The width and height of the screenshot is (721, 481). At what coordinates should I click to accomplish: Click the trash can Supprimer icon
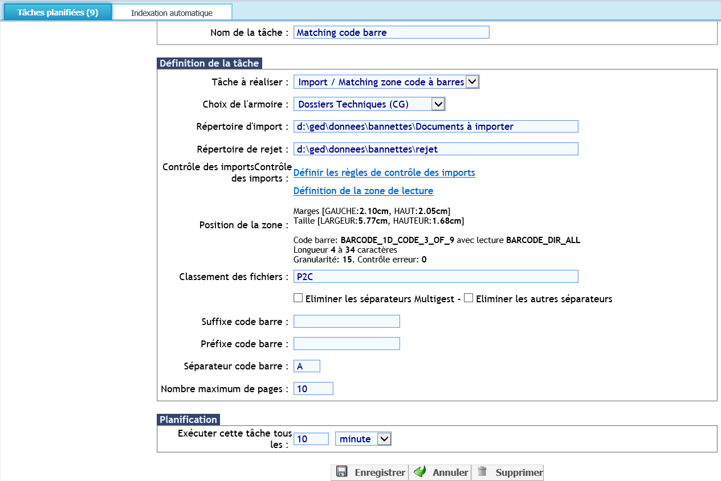point(482,472)
